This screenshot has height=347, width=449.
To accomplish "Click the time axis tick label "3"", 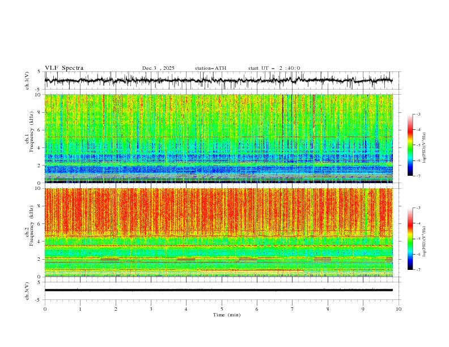I will pos(151,309).
